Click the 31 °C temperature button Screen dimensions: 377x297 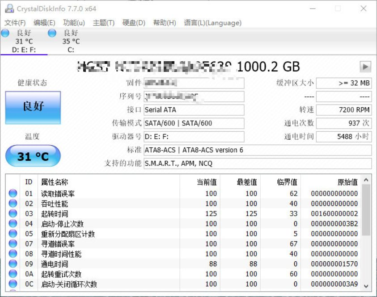pos(33,156)
